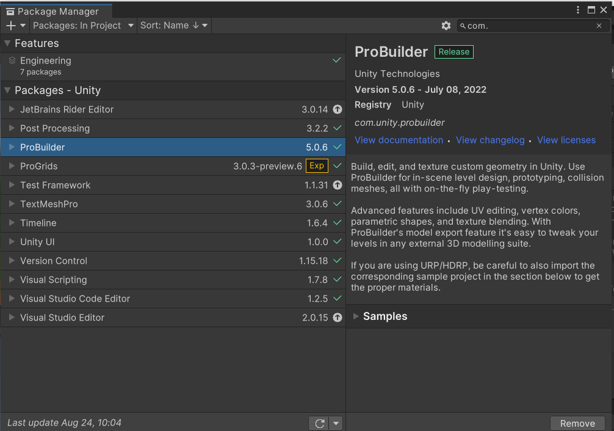This screenshot has height=431, width=614.
Task: Select the Visual Studio Code Editor package
Action: [x=173, y=299]
